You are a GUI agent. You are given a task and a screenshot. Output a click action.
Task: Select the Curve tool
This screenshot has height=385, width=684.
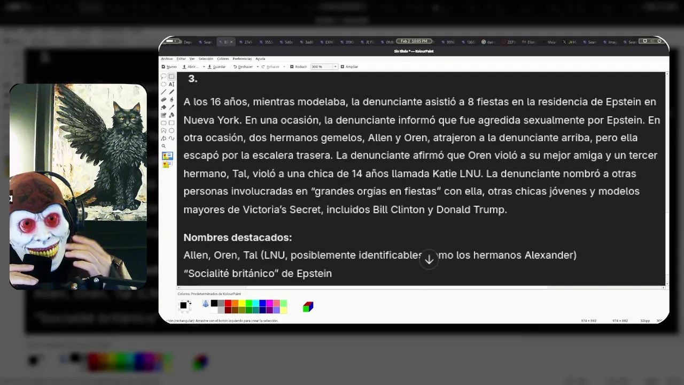[172, 138]
